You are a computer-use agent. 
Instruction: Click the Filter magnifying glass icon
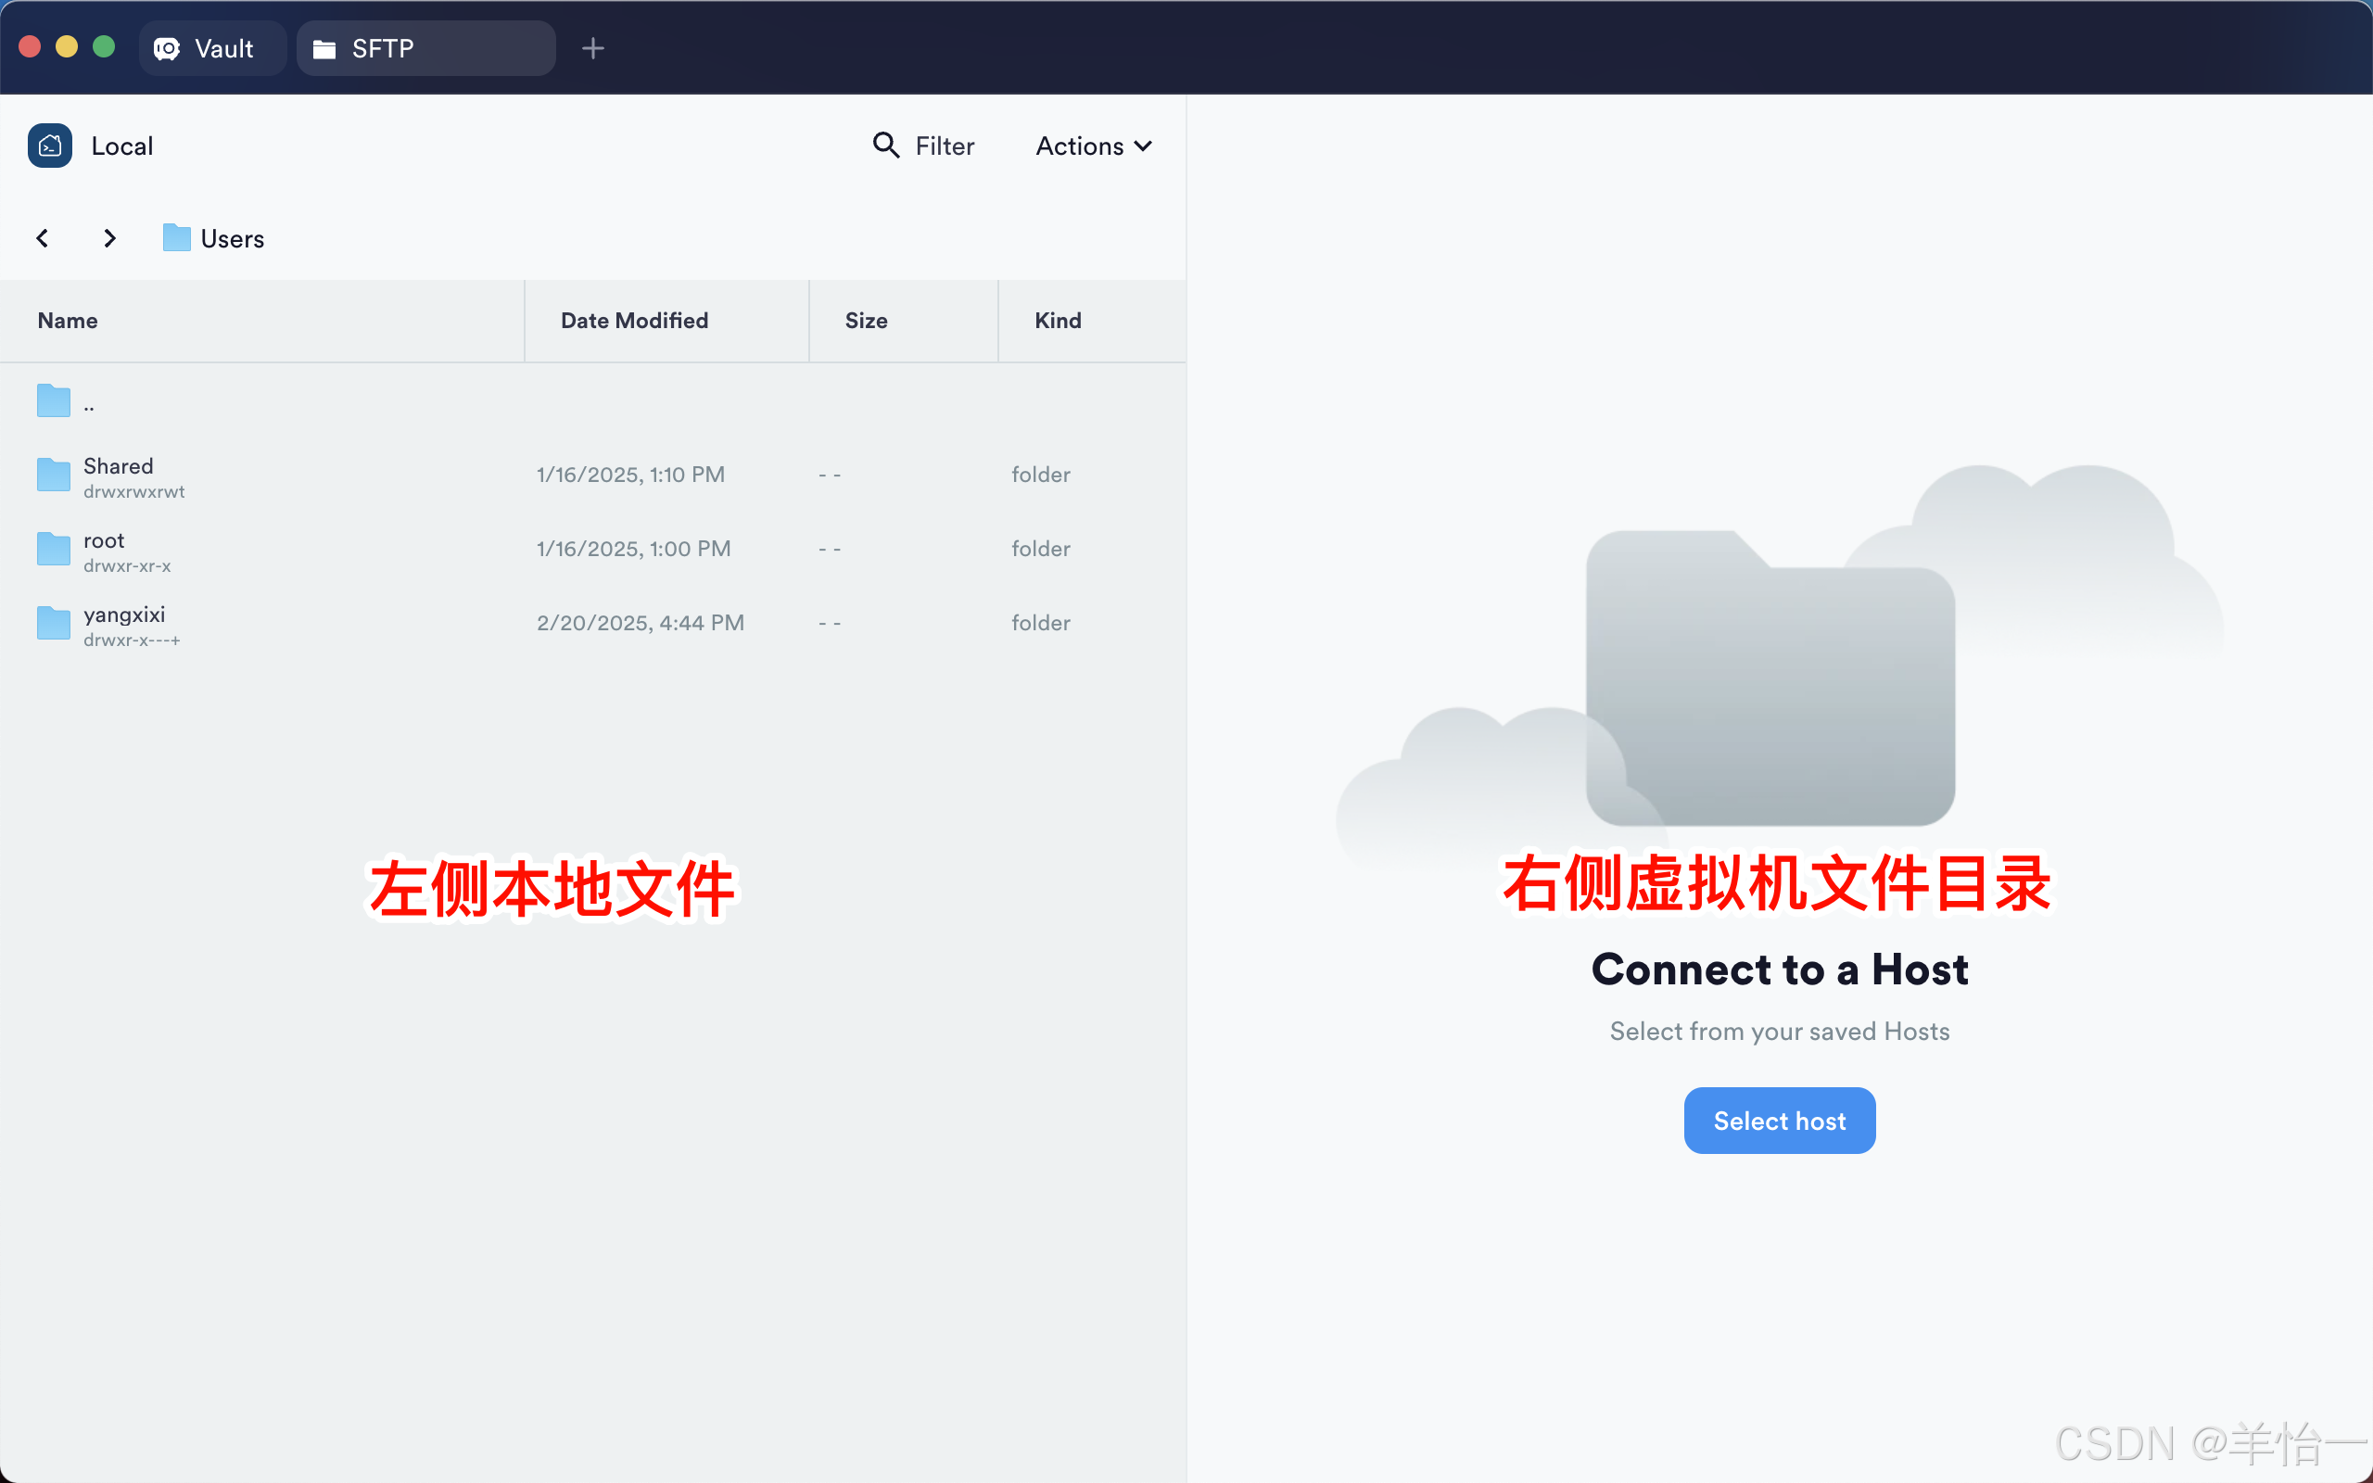tap(885, 146)
